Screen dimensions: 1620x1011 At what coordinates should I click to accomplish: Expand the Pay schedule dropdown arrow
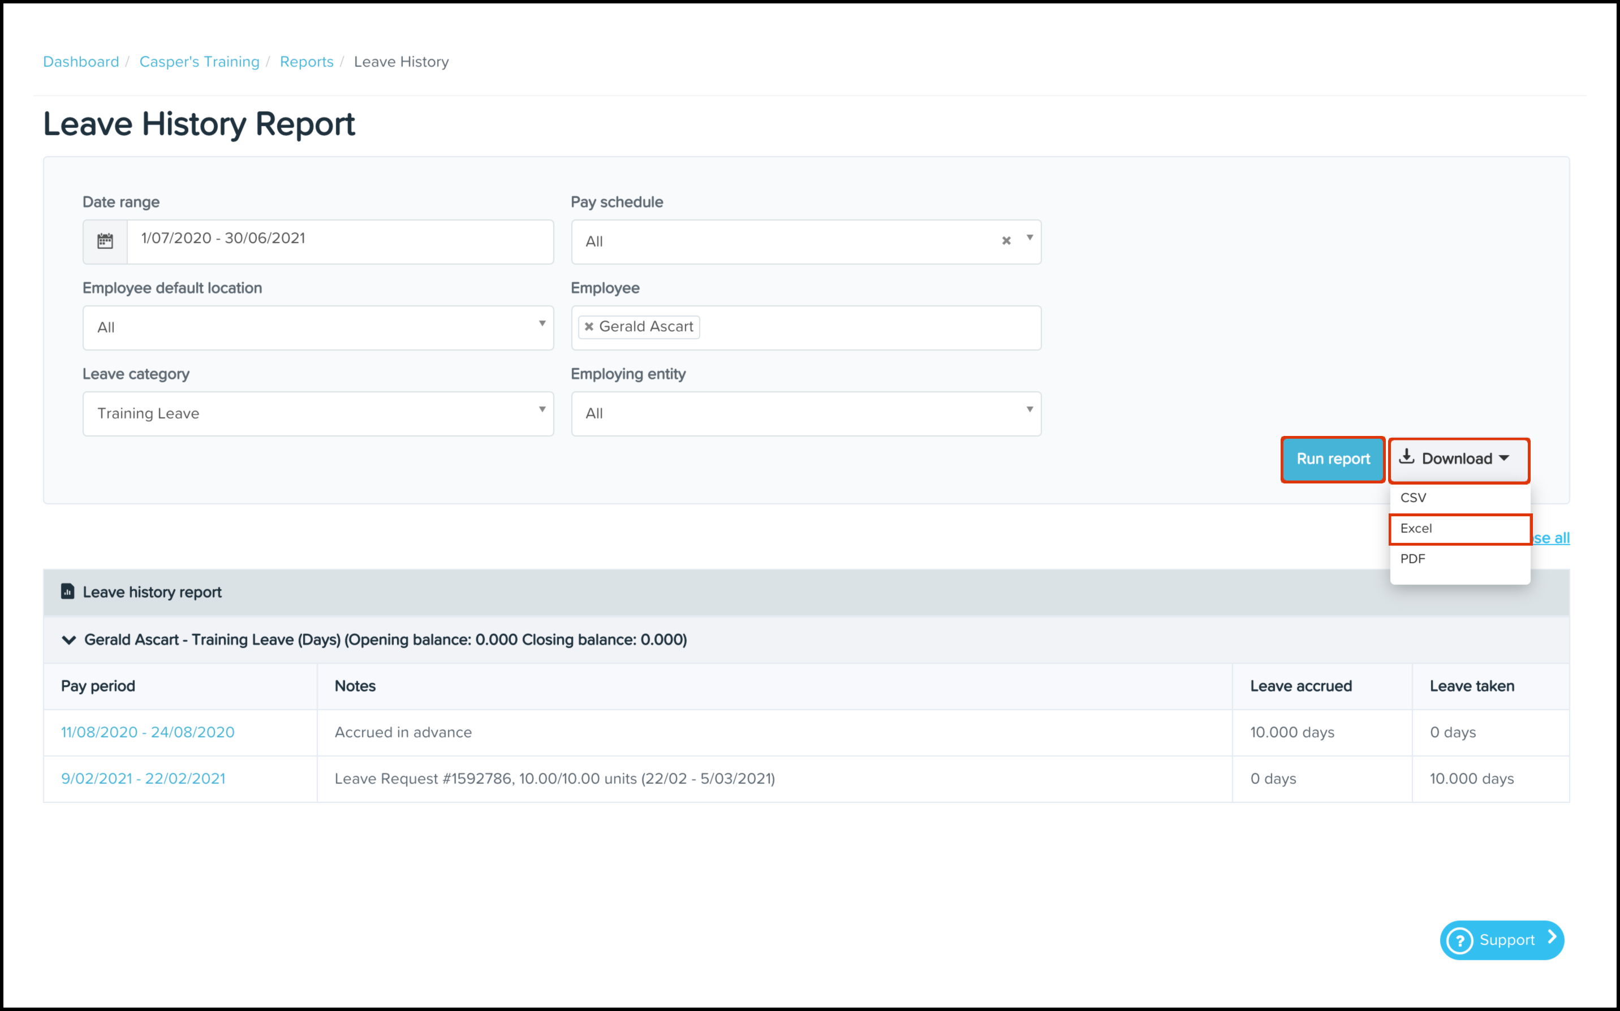pos(1029,238)
